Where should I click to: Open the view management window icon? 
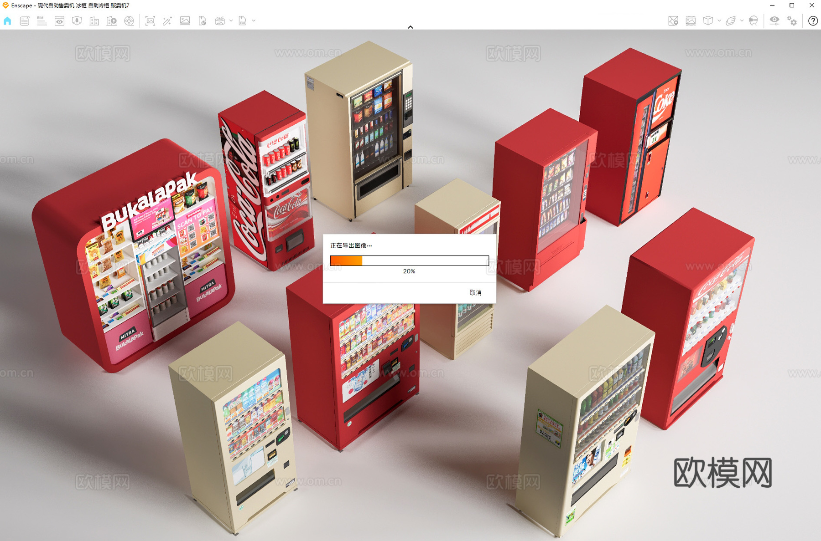[59, 21]
